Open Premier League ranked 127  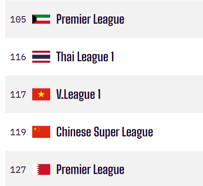coord(90,169)
